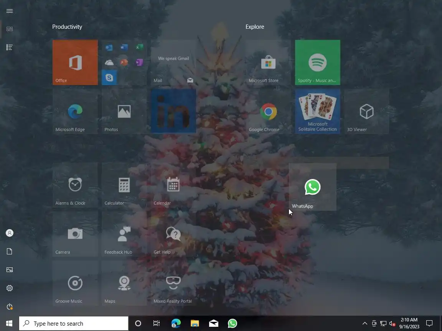Open Feedback Hub tile
The image size is (442, 331).
click(124, 234)
